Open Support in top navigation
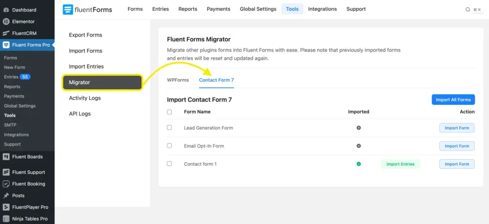This screenshot has width=489, height=224. [x=356, y=9]
